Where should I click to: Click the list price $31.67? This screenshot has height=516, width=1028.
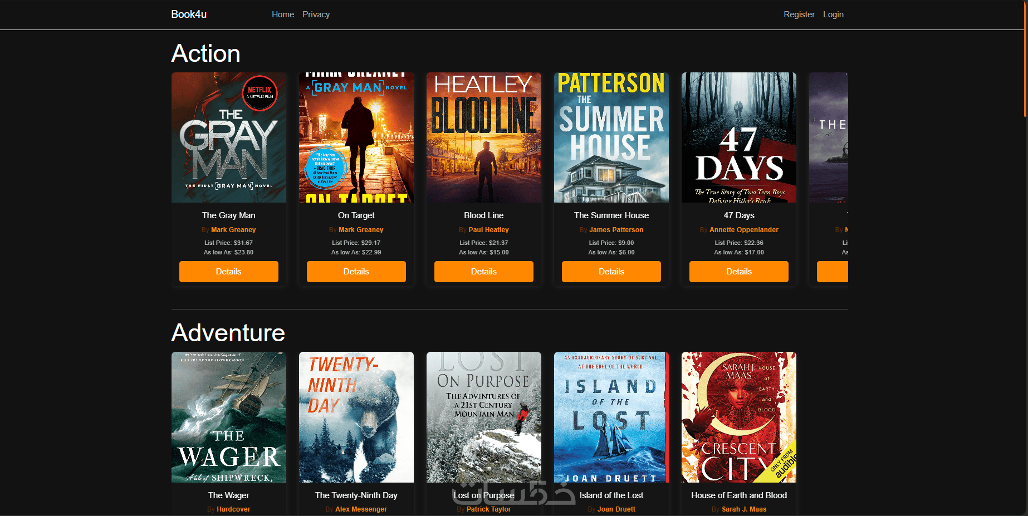(243, 243)
